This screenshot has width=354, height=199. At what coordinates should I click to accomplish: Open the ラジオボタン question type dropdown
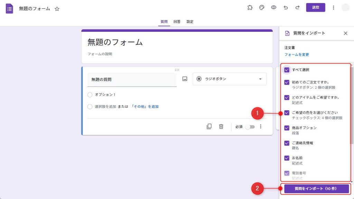230,79
